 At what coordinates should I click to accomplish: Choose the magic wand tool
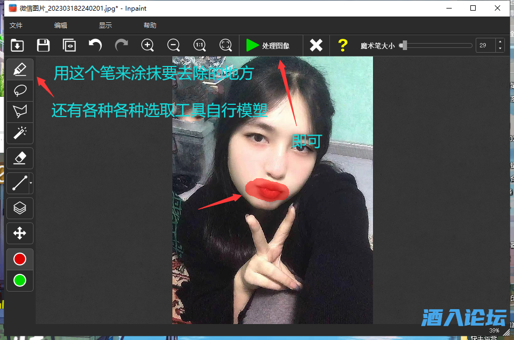[x=20, y=133]
